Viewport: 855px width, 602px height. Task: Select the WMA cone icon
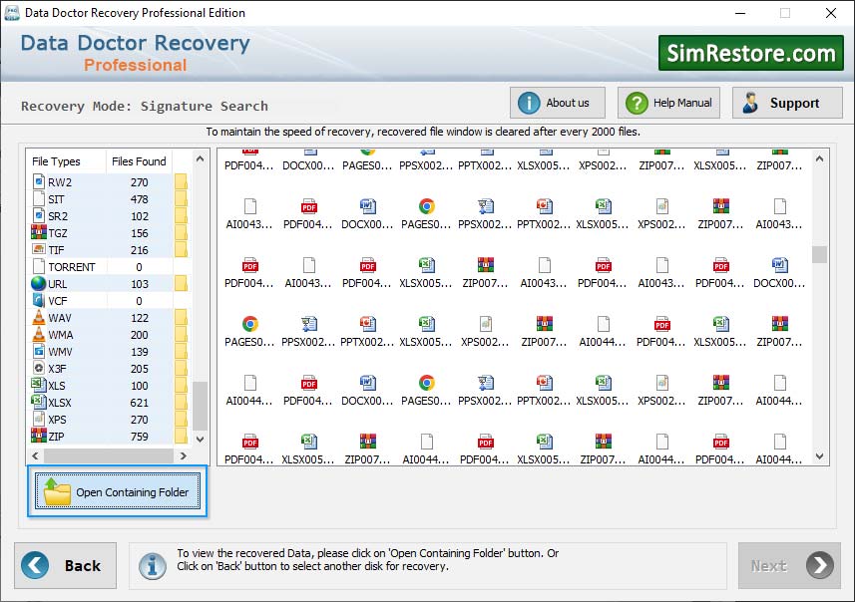tap(39, 334)
